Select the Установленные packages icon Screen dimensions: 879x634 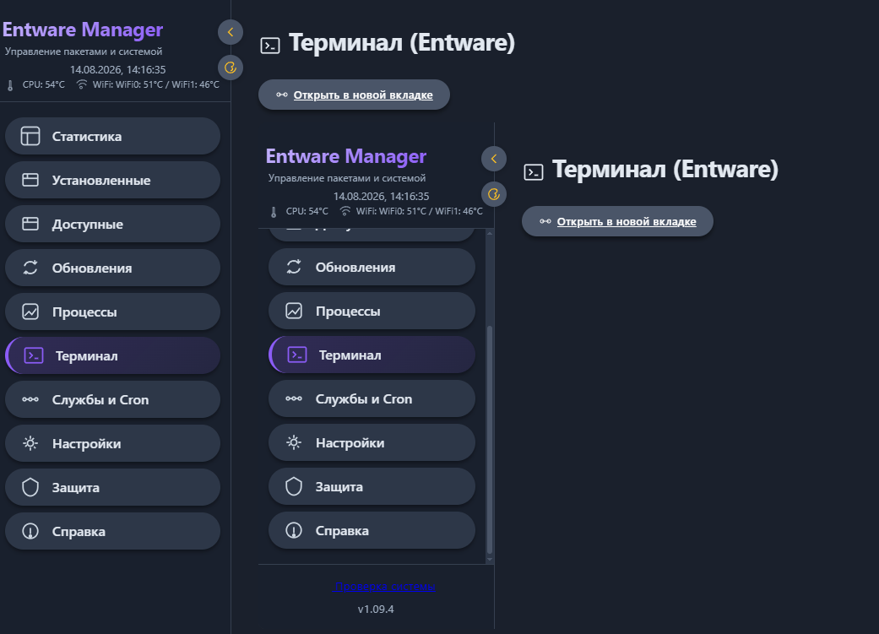click(x=30, y=180)
